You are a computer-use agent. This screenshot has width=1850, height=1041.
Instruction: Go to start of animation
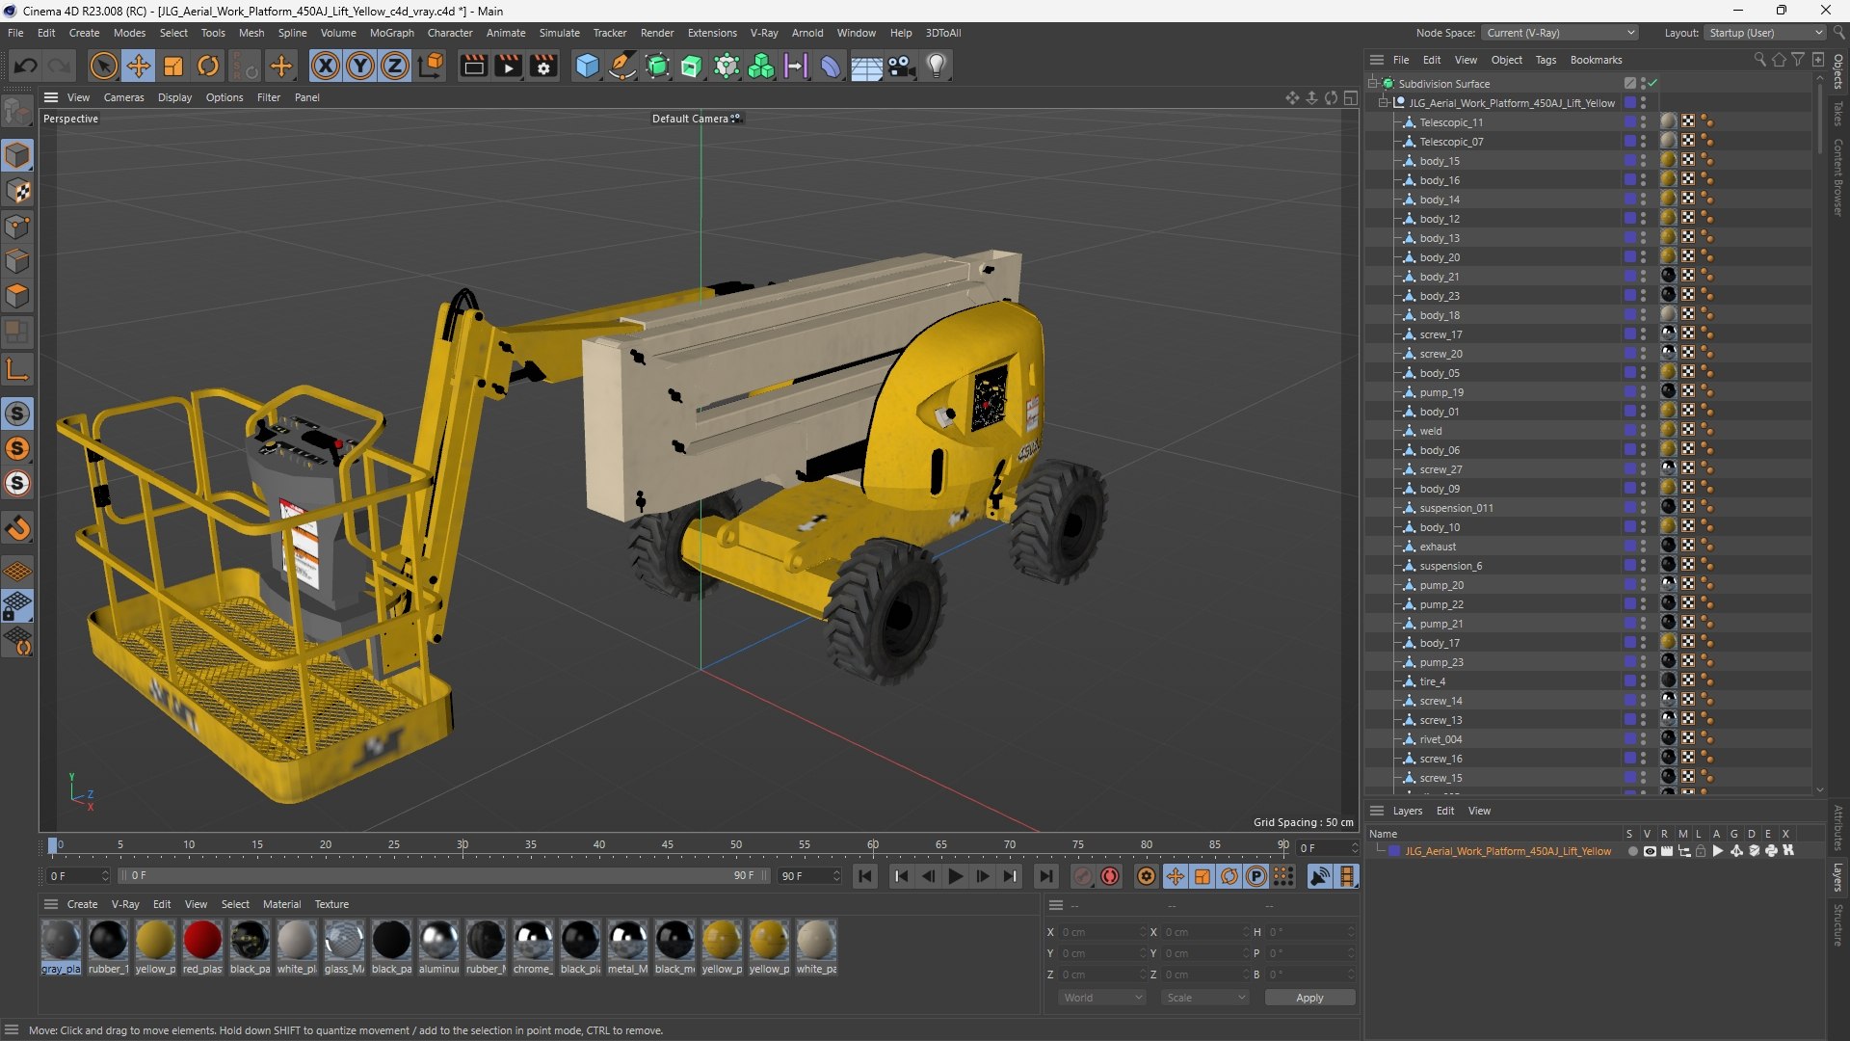click(865, 876)
